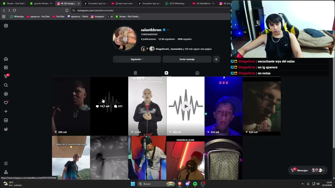Switch to the posts grid tab
Image resolution: width=335 pixels, height=188 pixels.
click(x=135, y=73)
